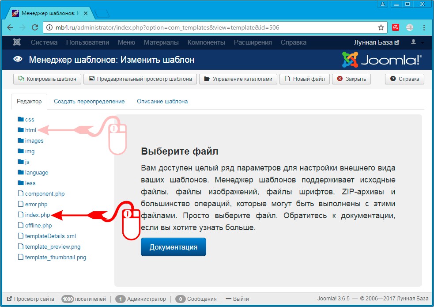
Task: Click file icon beside template_thumbnail.png
Action: coord(20,257)
